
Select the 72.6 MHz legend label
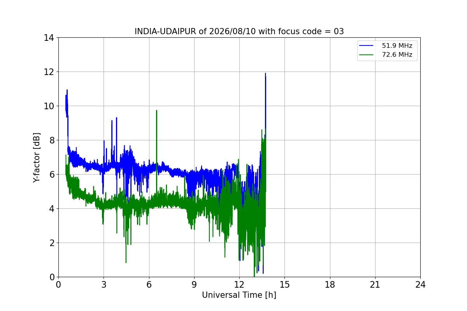click(x=397, y=55)
